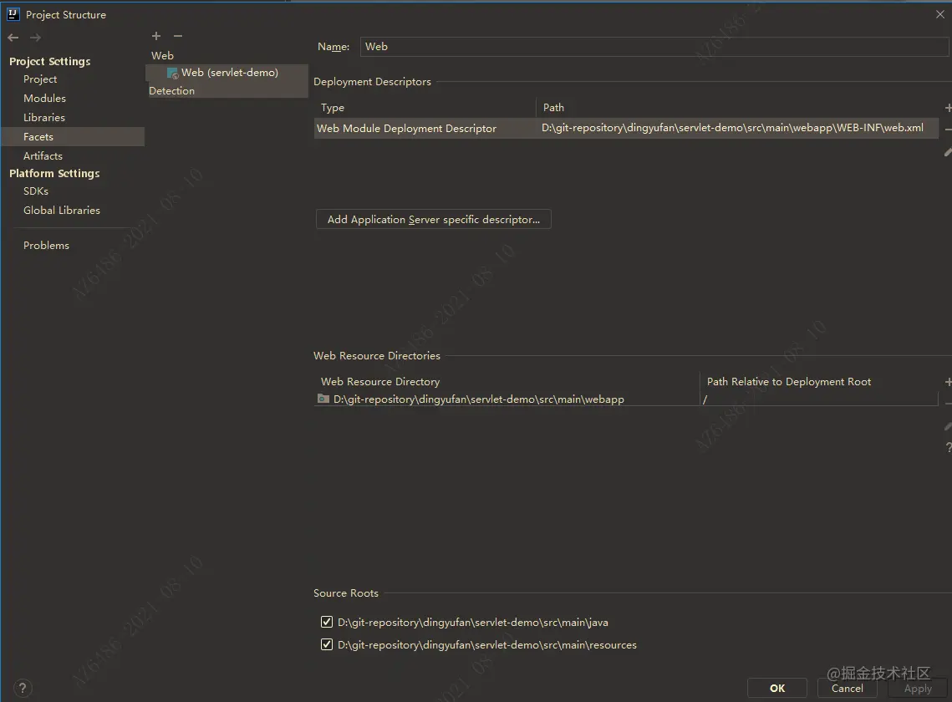The height and width of the screenshot is (702, 952).
Task: Click folder icon of webapp resource directory
Action: 323,399
